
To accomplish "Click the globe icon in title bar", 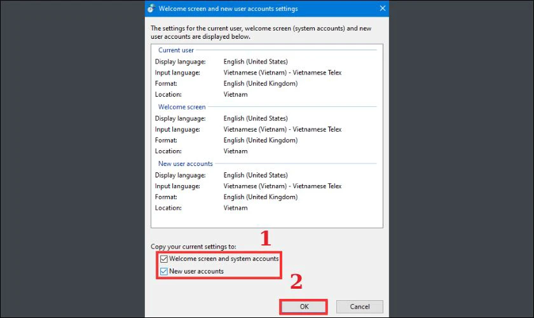I will [151, 8].
